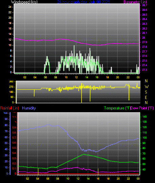
Task: Click the 28.7 barometer scale value
Action: 145,5
